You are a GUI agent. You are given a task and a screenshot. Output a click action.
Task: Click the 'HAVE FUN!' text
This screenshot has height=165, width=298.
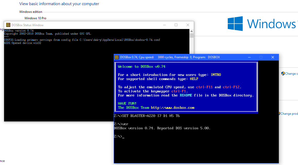tap(127, 103)
